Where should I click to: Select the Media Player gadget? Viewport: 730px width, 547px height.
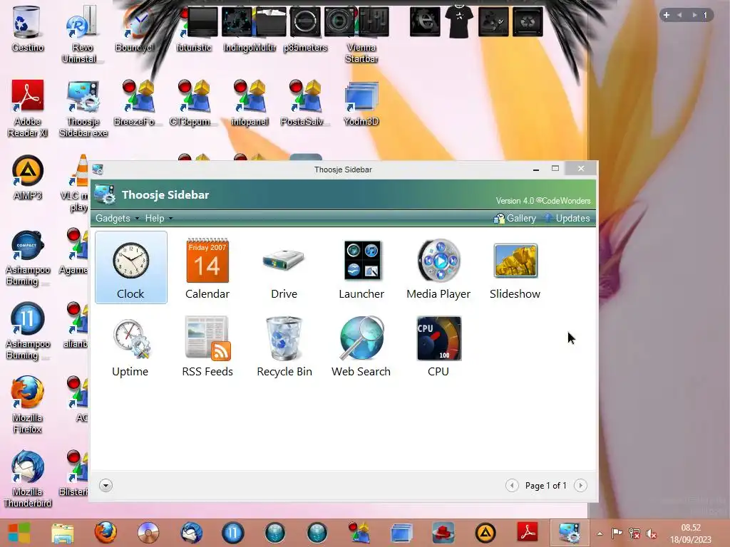tap(438, 268)
